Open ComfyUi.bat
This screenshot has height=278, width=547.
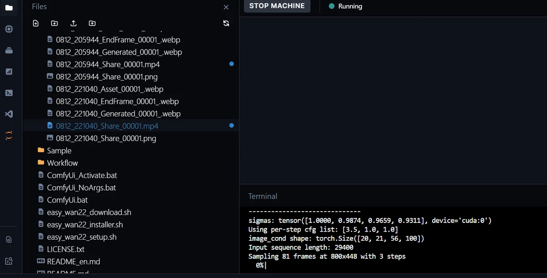67,200
